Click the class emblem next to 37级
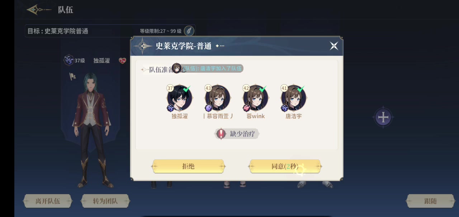Image resolution: width=459 pixels, height=217 pixels. click(68, 60)
